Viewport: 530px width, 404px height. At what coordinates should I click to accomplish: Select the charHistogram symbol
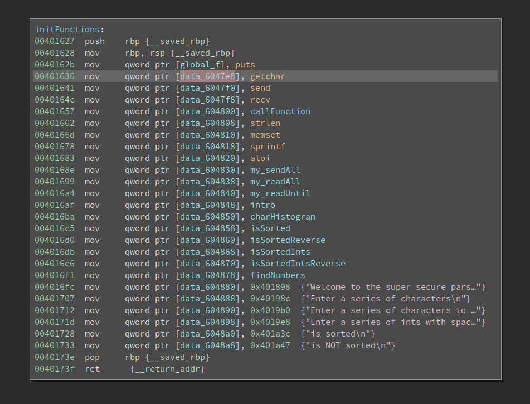tap(282, 216)
